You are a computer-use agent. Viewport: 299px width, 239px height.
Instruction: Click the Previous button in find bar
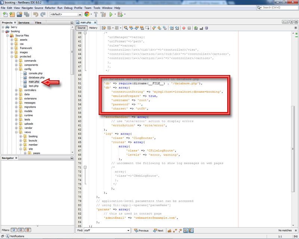click(x=141, y=230)
